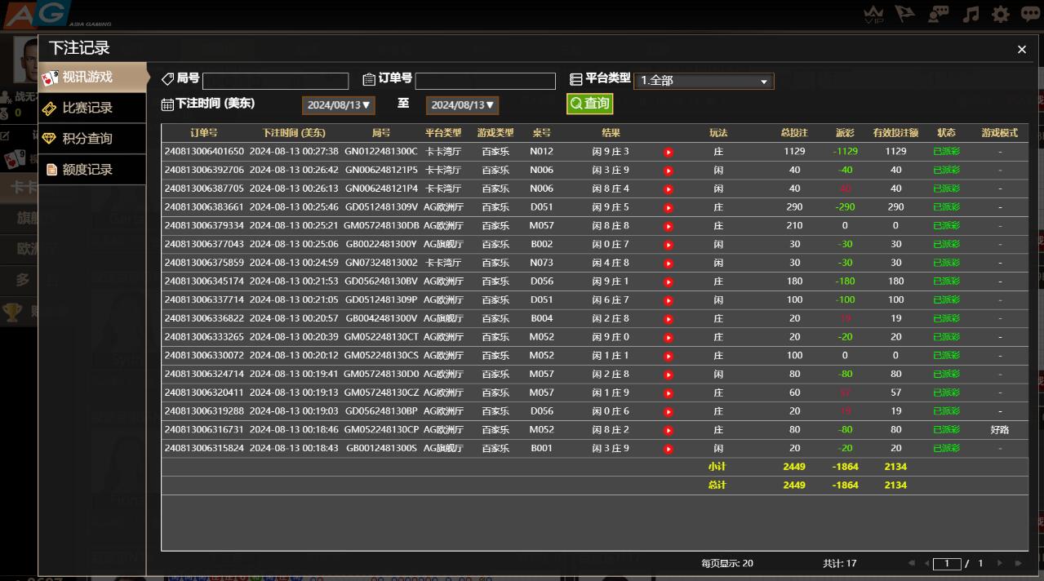Click the 局号 input field

pos(275,81)
